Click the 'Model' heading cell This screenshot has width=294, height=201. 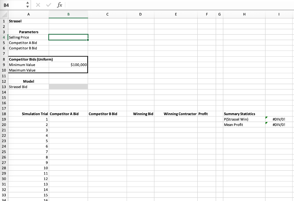[28, 81]
